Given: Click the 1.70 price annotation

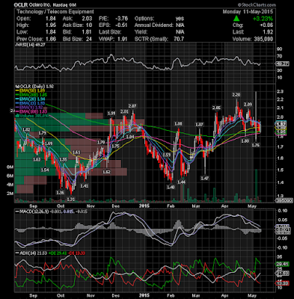Looking at the screenshot, I should (x=101, y=142).
